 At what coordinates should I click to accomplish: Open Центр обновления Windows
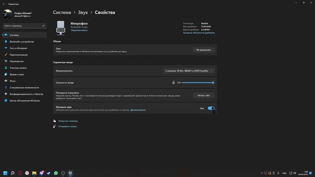(x=25, y=100)
